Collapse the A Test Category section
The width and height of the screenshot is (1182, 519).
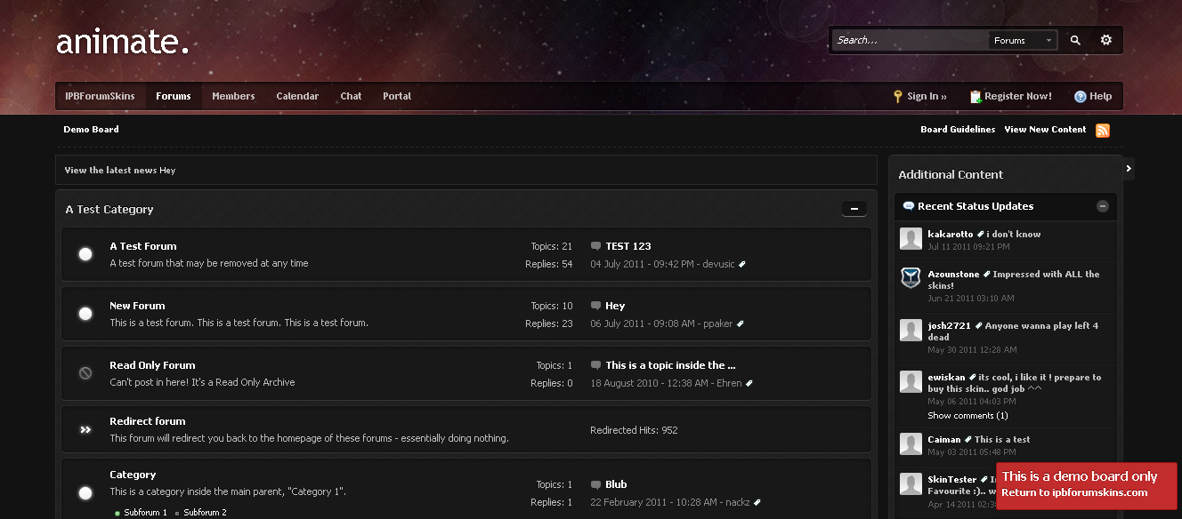tap(854, 209)
